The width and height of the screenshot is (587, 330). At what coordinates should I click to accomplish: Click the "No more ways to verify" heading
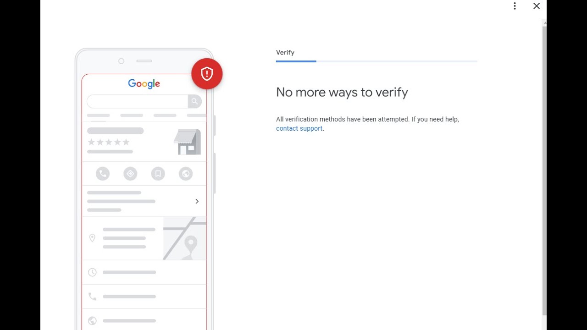[342, 92]
